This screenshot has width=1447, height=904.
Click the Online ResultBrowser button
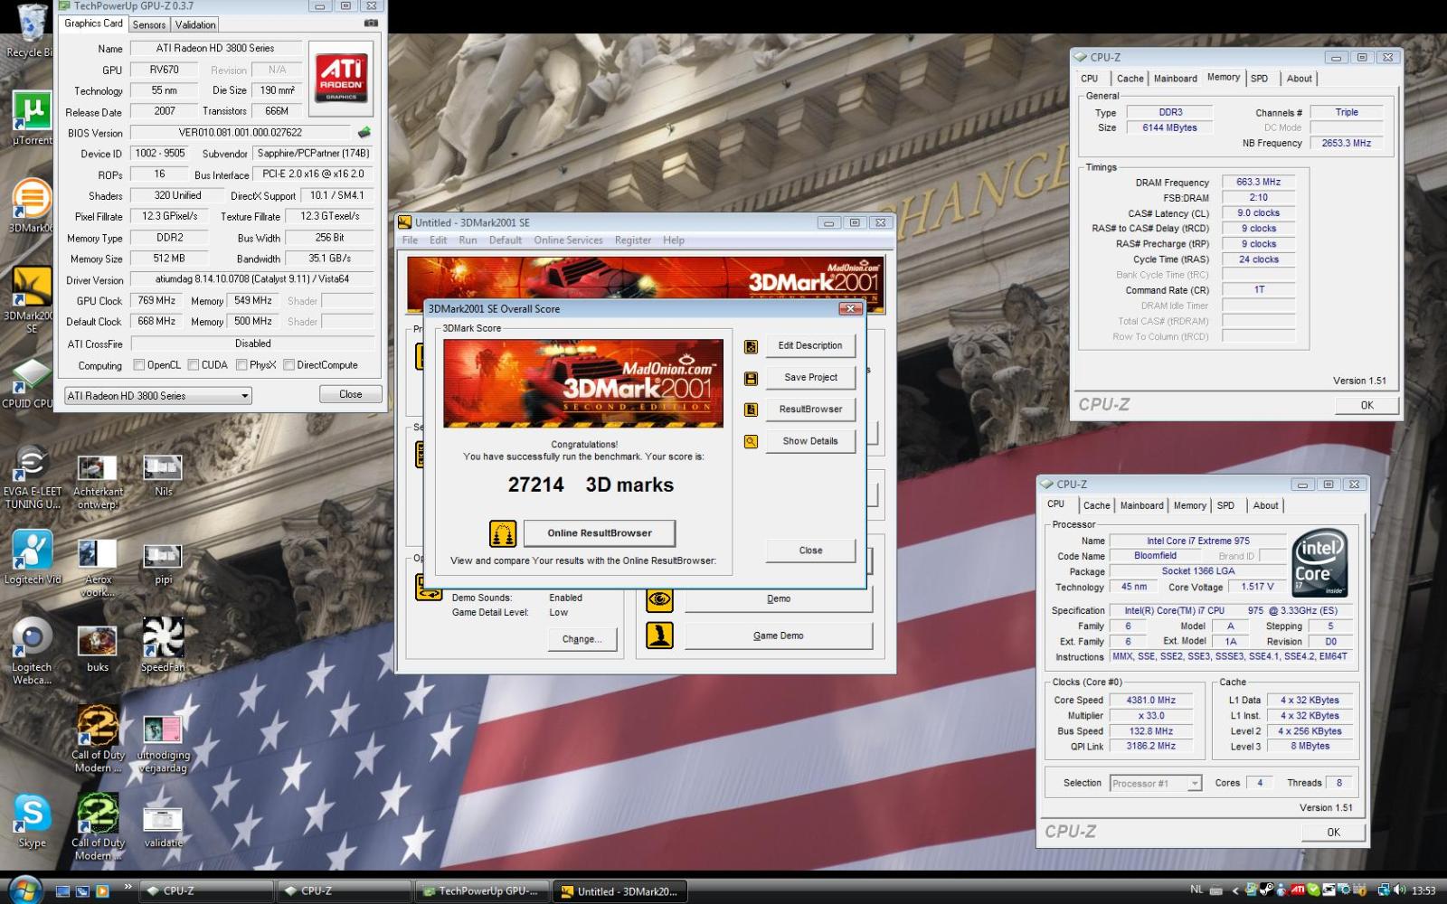tap(600, 533)
